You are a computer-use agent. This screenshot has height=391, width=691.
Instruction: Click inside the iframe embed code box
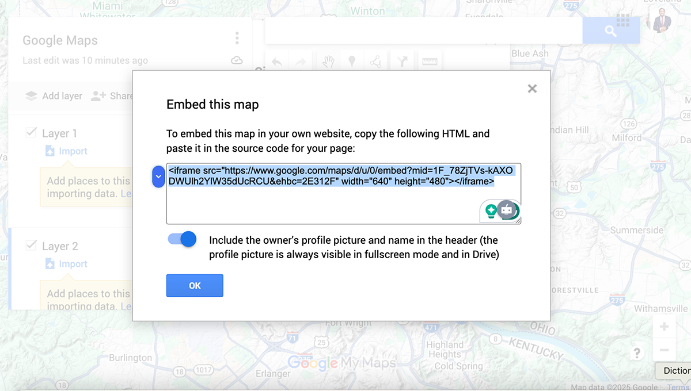[322, 204]
